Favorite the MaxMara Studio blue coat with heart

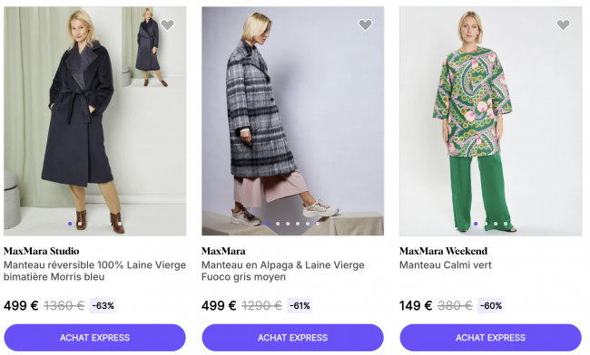[167, 24]
